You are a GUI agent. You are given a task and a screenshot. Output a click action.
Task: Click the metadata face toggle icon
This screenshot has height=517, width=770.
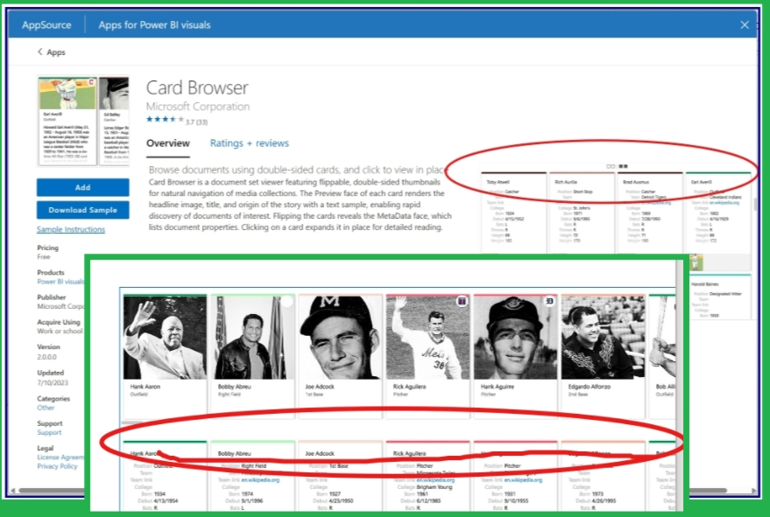623,165
